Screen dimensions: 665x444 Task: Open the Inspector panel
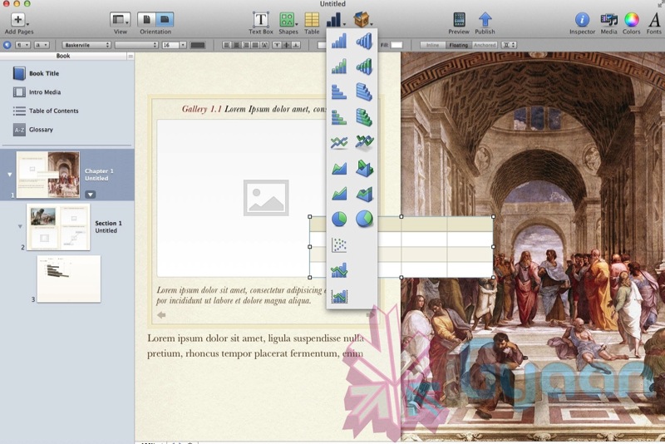pyautogui.click(x=583, y=20)
